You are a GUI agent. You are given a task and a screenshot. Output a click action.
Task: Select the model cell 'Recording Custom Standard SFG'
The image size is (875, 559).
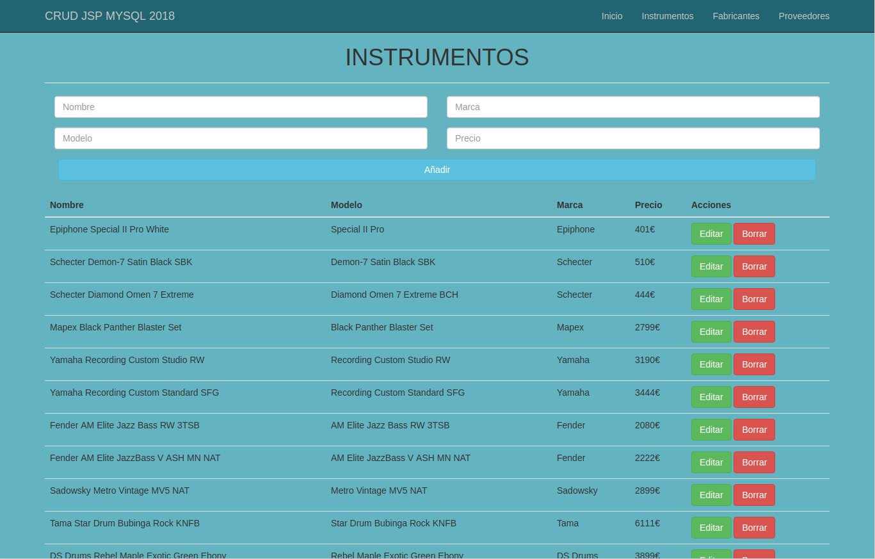[397, 393]
